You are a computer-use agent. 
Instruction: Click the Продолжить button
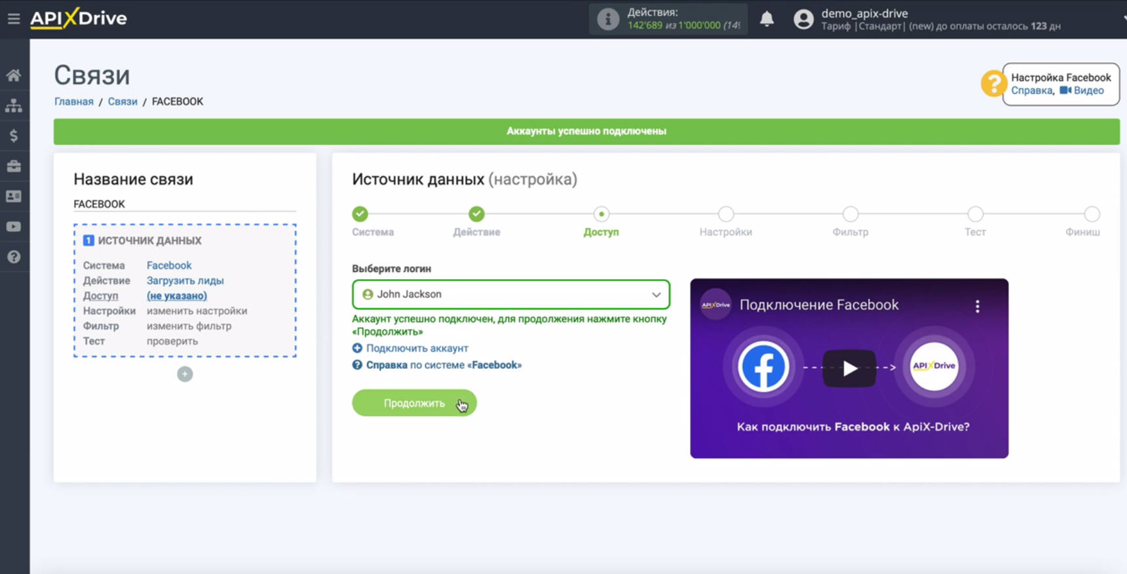tap(414, 403)
